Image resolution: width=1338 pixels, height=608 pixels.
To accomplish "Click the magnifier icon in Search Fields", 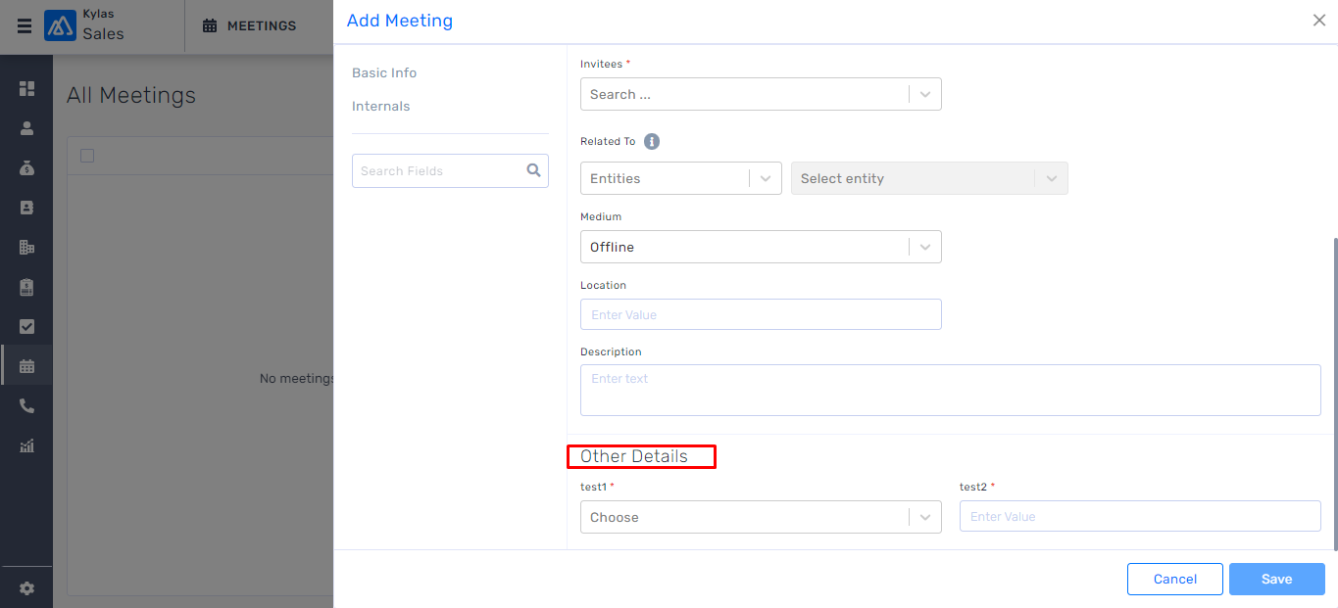I will coord(533,170).
